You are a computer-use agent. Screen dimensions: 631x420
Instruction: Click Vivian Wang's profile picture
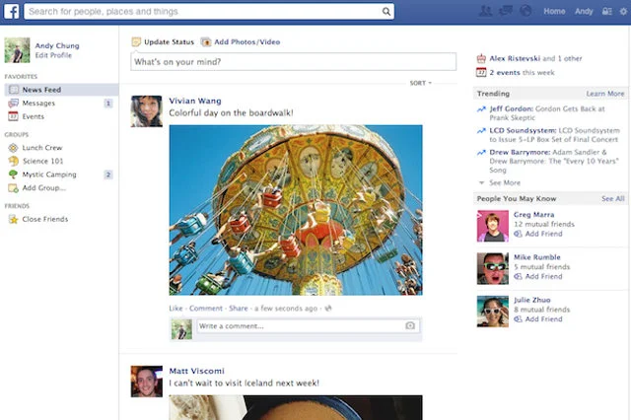tap(147, 111)
